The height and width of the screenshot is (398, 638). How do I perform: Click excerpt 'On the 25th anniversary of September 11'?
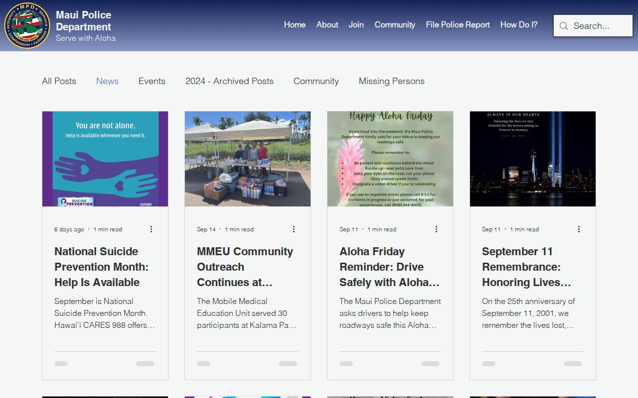coord(528,313)
